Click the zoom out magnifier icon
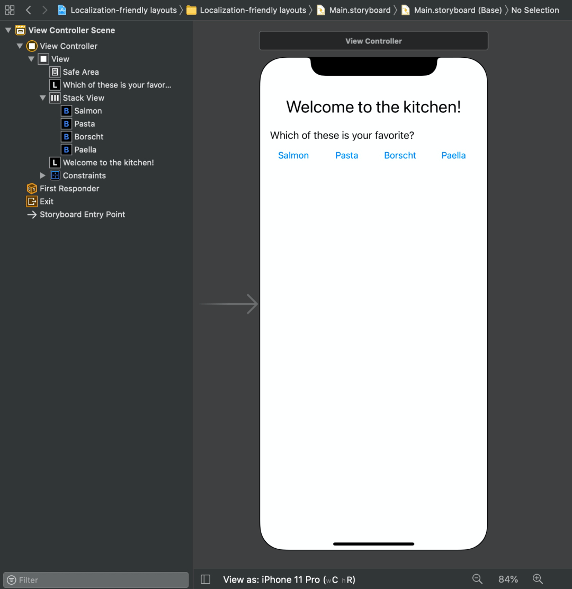The image size is (572, 589). [x=477, y=579]
